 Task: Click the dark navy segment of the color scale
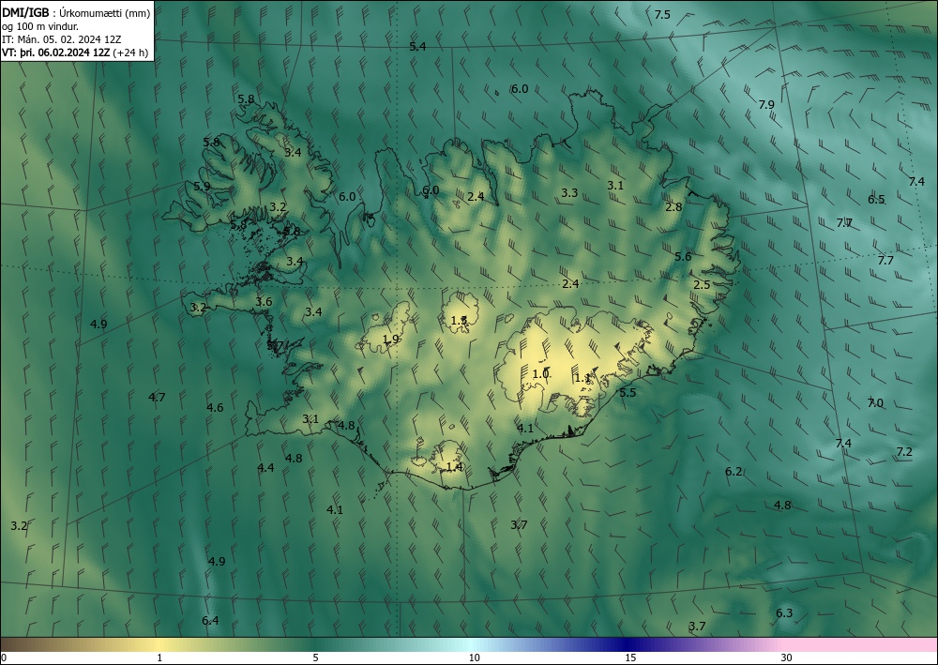(x=628, y=644)
